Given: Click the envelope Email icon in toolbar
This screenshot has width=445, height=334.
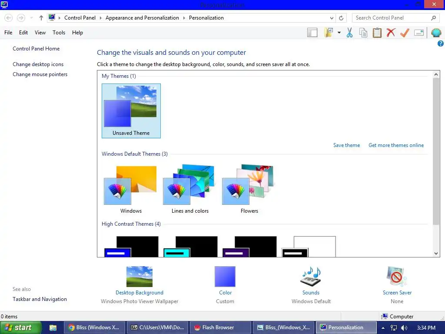Looking at the screenshot, I should 419,33.
